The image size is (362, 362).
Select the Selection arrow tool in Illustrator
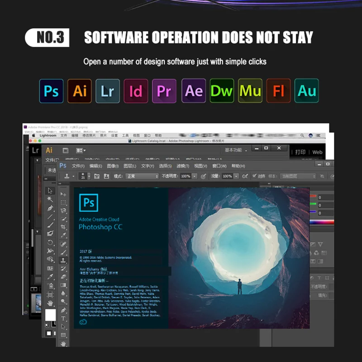click(x=50, y=191)
